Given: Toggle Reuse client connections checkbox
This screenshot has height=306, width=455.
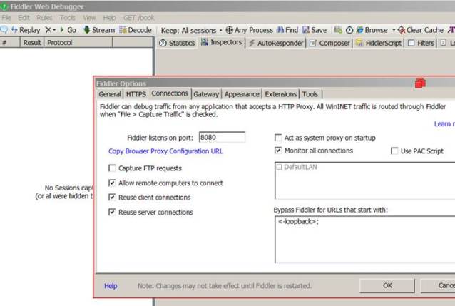Looking at the screenshot, I should coord(112,198).
